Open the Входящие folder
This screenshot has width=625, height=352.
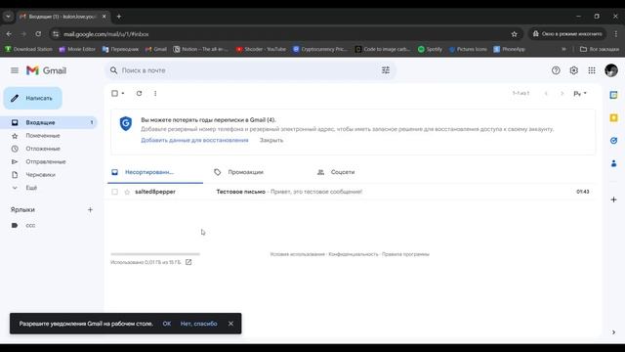pos(48,122)
